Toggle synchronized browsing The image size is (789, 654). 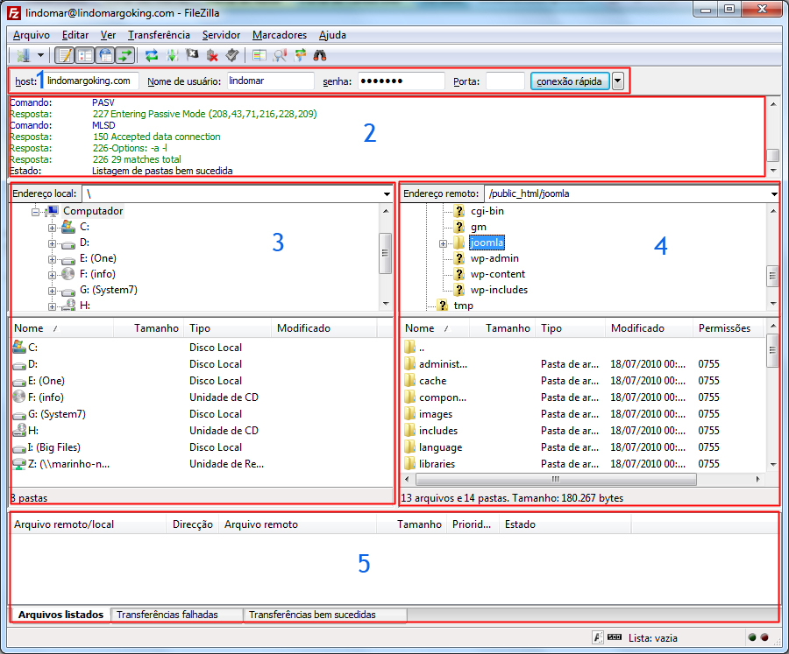click(x=301, y=55)
